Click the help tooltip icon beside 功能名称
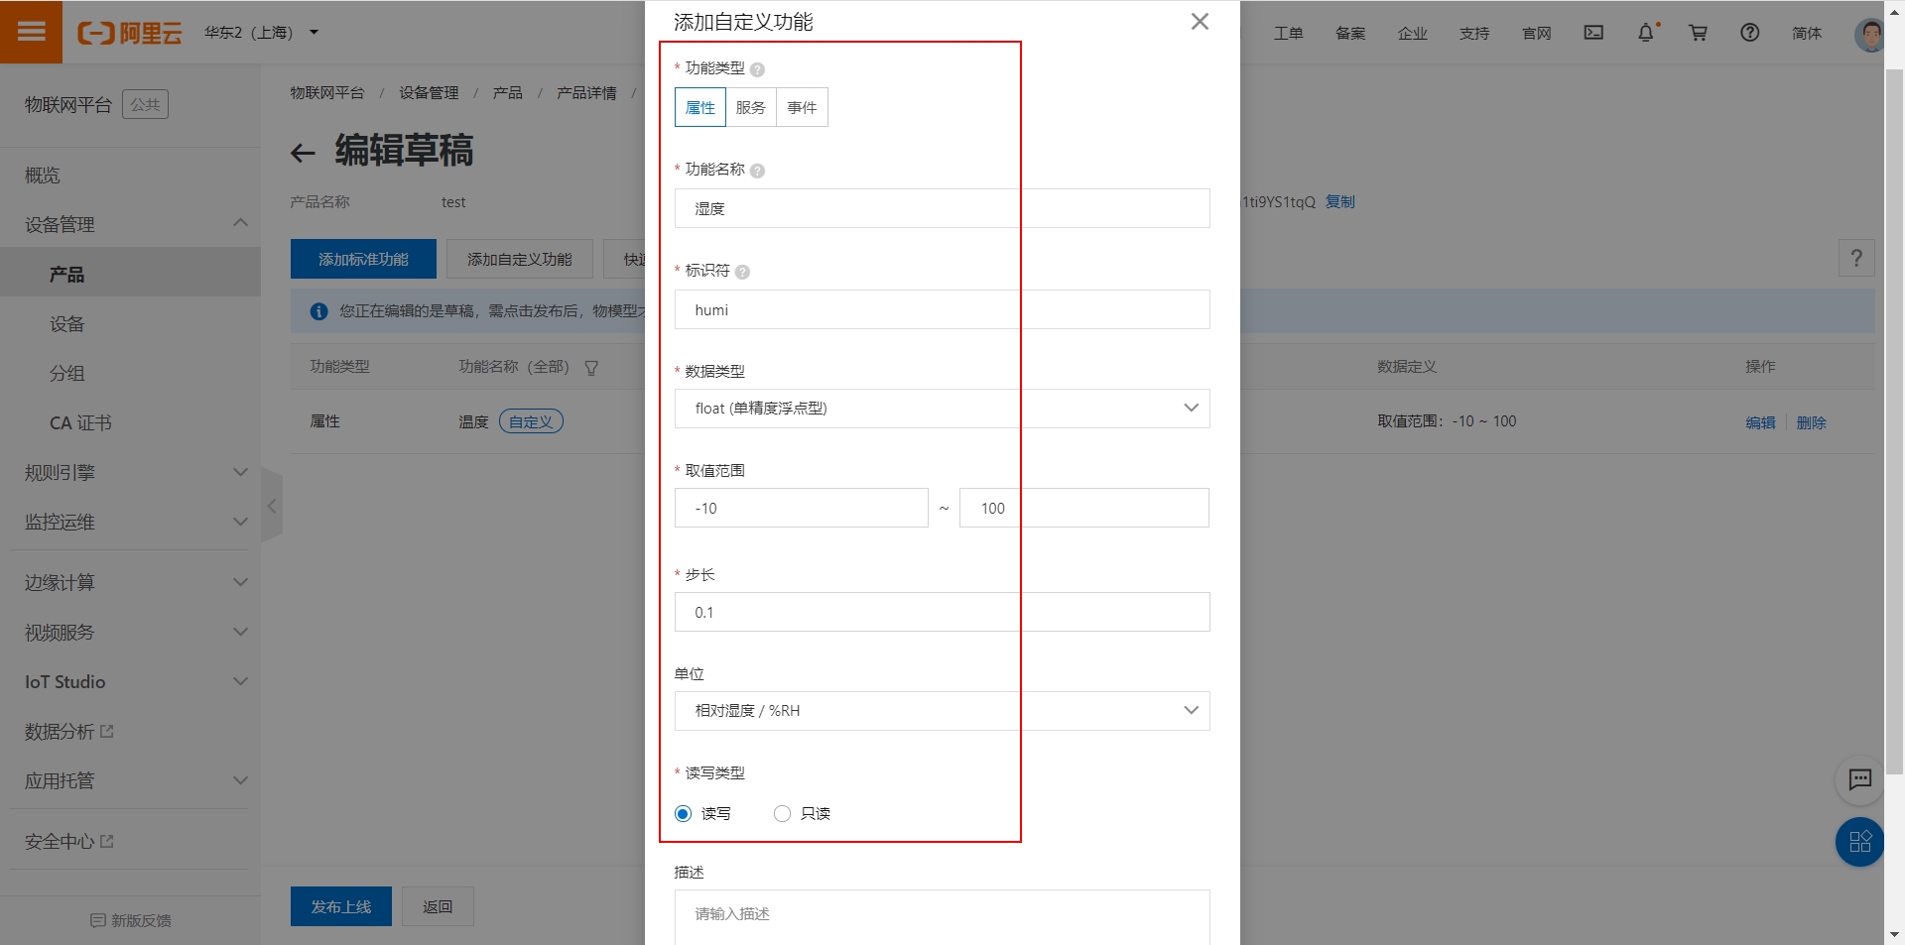This screenshot has width=1905, height=945. click(x=757, y=170)
